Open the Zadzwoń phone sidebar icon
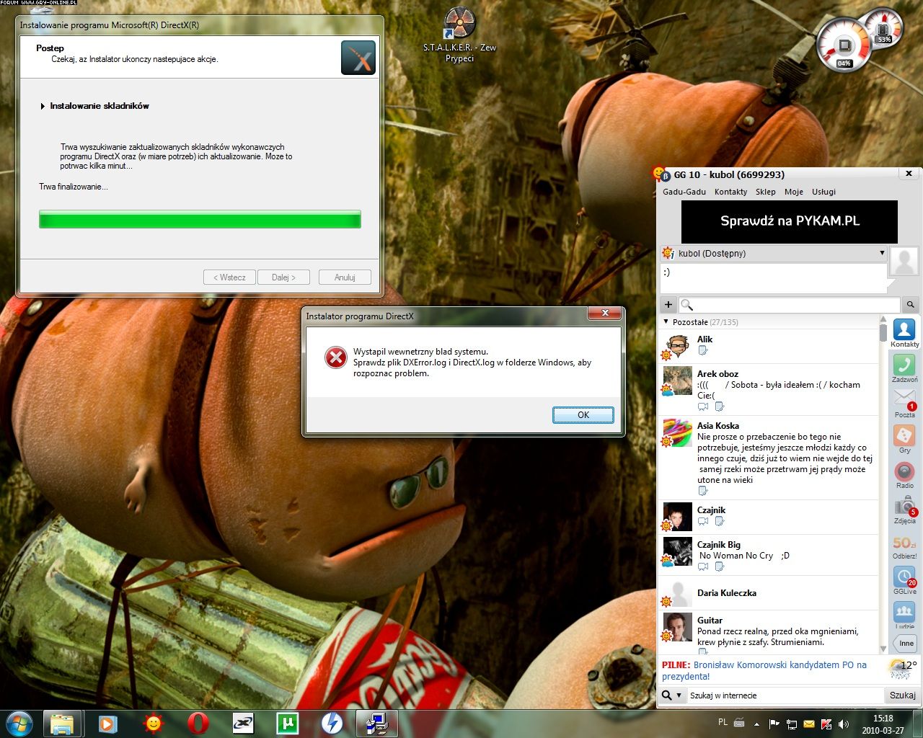 click(904, 368)
